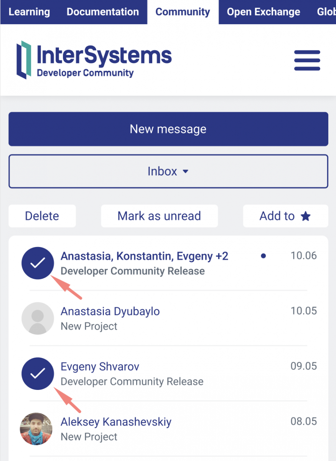Open Aleksey Kanashevskiy's New Project message

[89, 437]
